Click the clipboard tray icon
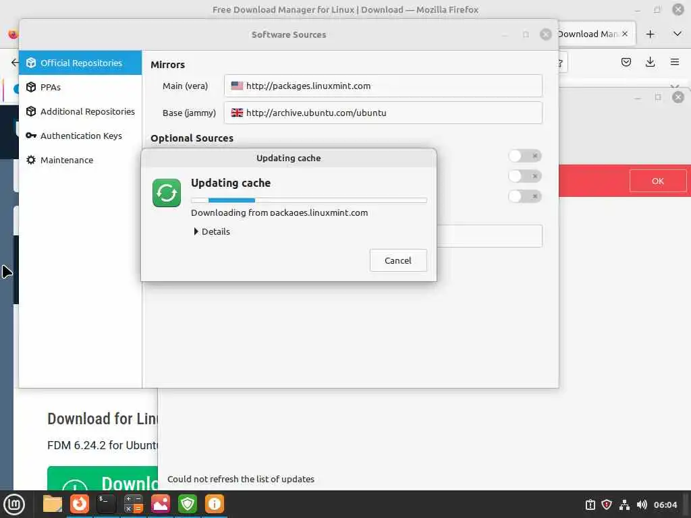The image size is (691, 518). coord(590,505)
